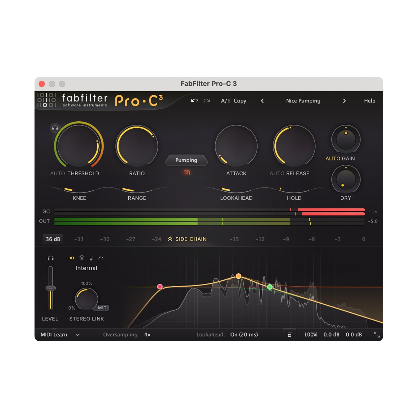This screenshot has height=418, width=418.
Task: Collapse the SIDE CHAIN section
Action: pos(187,239)
